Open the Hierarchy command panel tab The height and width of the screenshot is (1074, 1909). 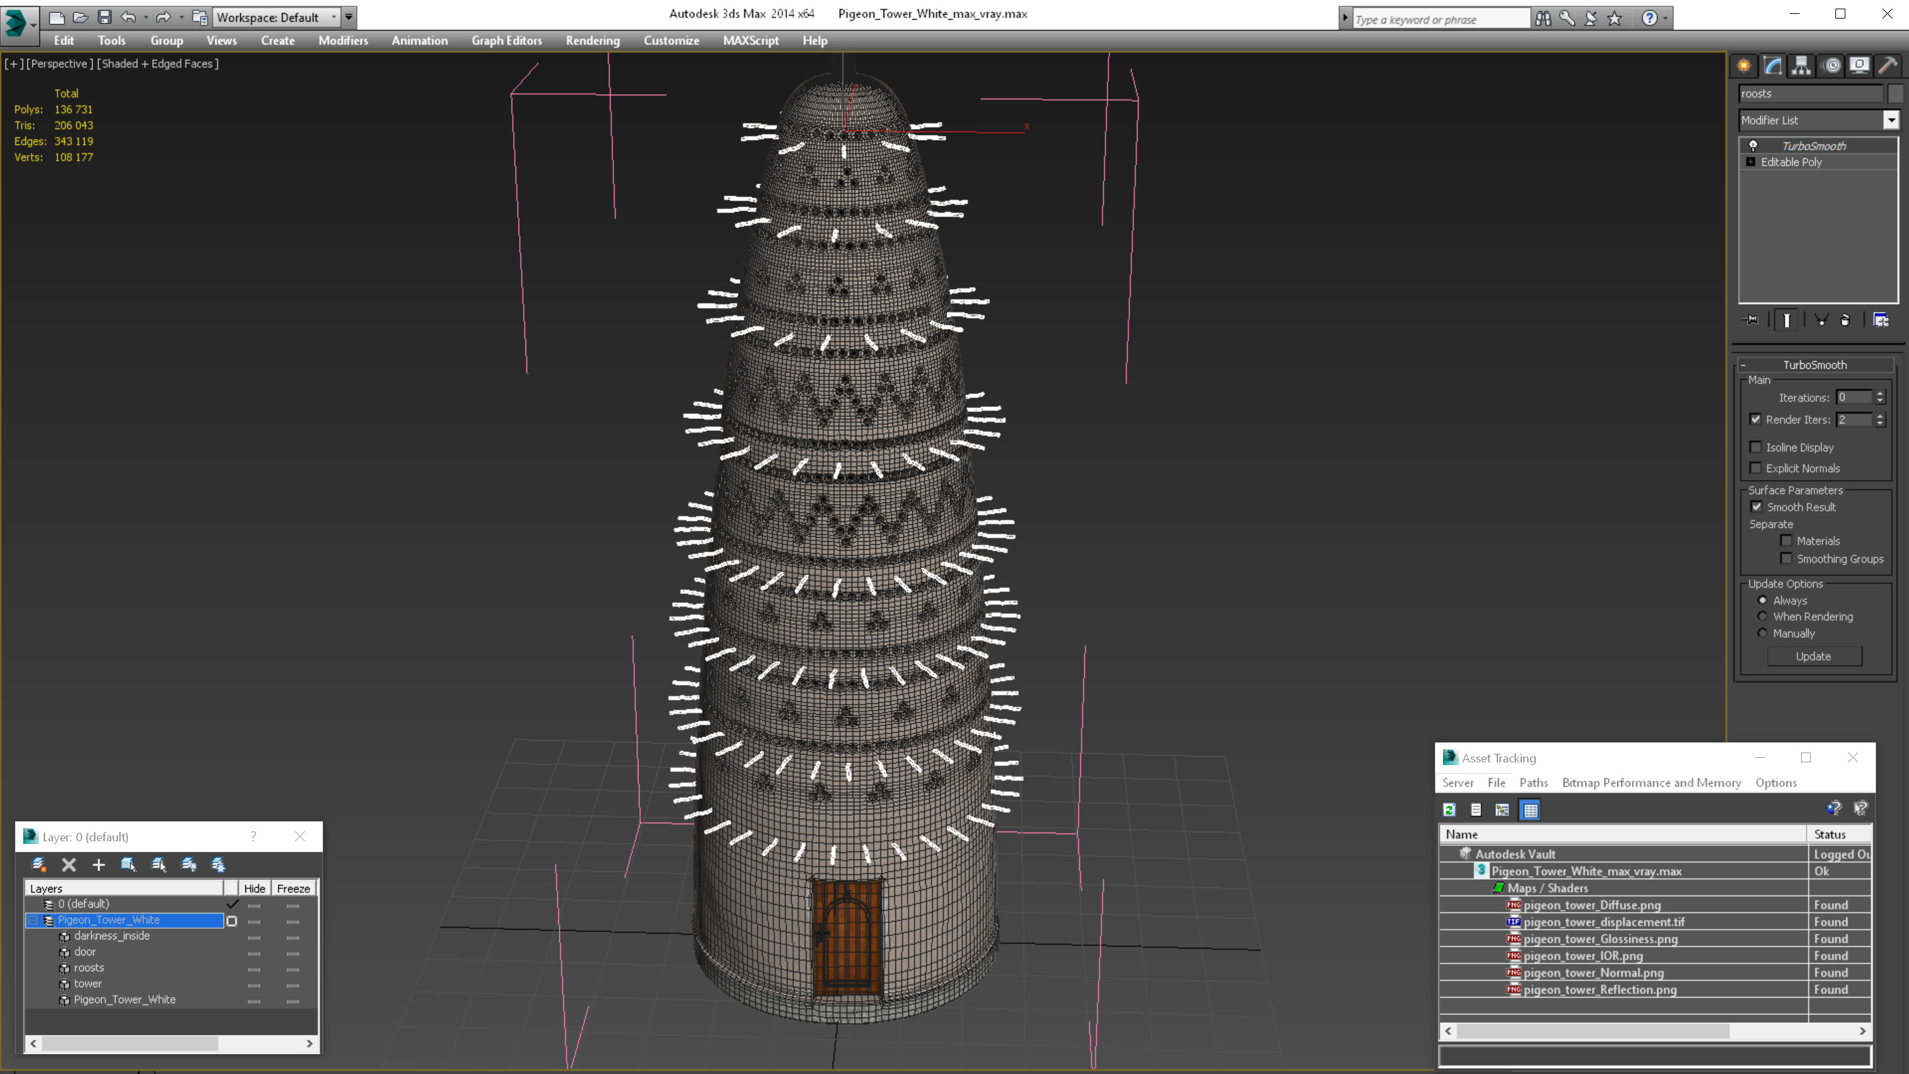pyautogui.click(x=1802, y=66)
